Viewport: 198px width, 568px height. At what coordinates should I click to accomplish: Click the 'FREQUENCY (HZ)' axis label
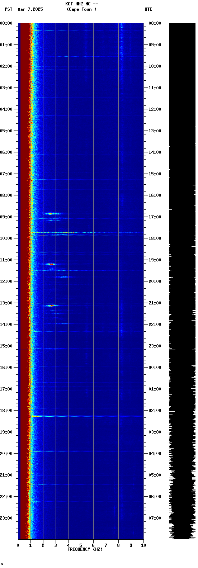coord(85,549)
